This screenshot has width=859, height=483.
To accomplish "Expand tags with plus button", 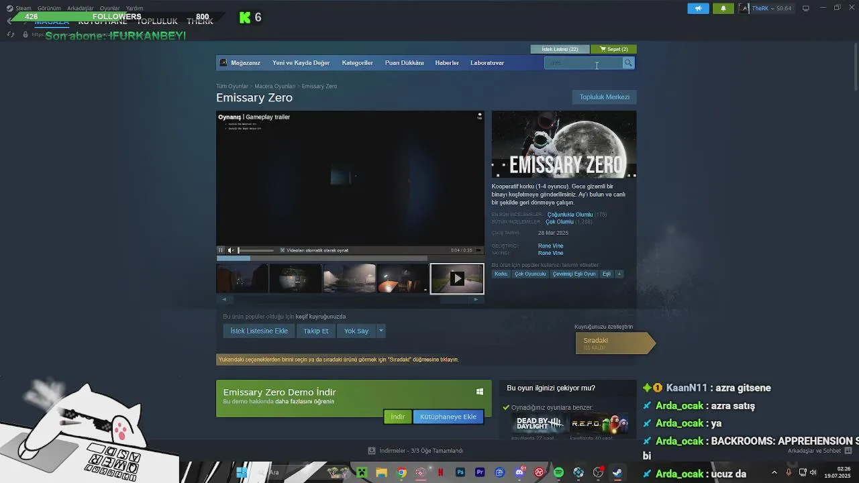I will pyautogui.click(x=619, y=274).
